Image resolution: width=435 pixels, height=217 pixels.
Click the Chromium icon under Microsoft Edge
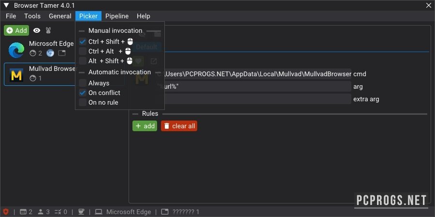tap(50, 53)
